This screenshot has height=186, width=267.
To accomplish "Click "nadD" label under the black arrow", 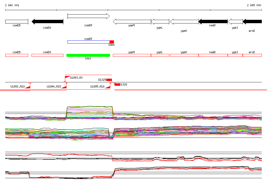I will click(212, 25).
